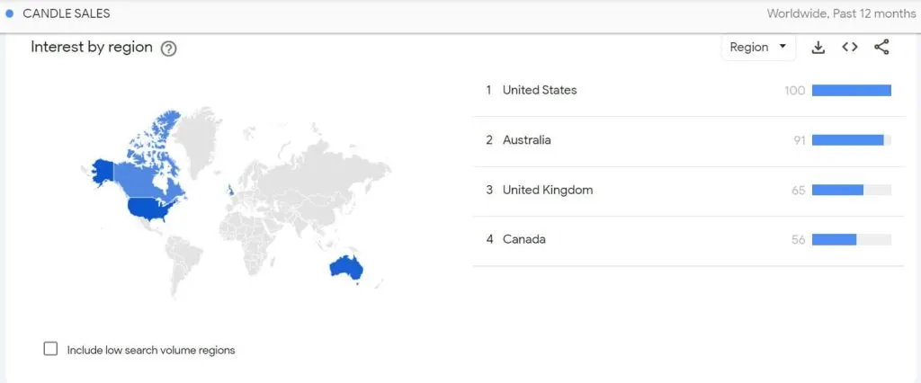
Task: Click the share icon
Action: click(881, 47)
